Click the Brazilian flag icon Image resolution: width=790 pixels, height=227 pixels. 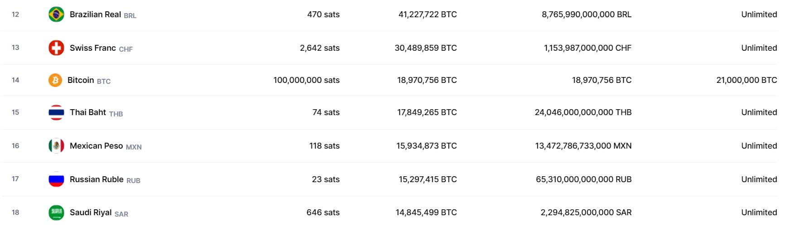pos(56,14)
